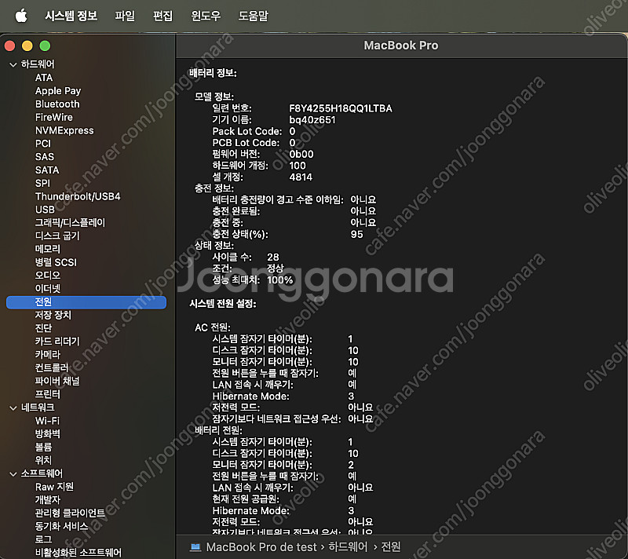This screenshot has width=628, height=559.
Task: Select 방화벽 under 네트워크
Action: pos(48,434)
